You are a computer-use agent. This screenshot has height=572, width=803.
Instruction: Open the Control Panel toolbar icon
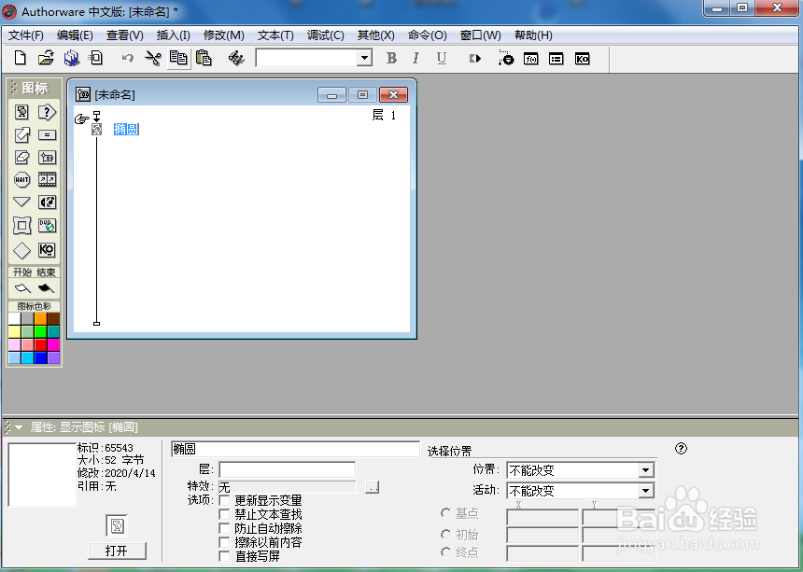point(505,59)
